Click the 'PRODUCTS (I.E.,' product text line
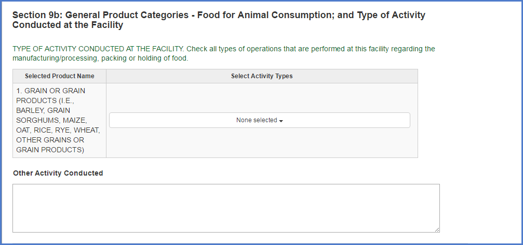The image size is (523, 245). click(45, 100)
